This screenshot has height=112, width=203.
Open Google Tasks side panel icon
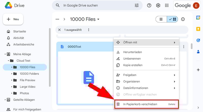coord(198,40)
